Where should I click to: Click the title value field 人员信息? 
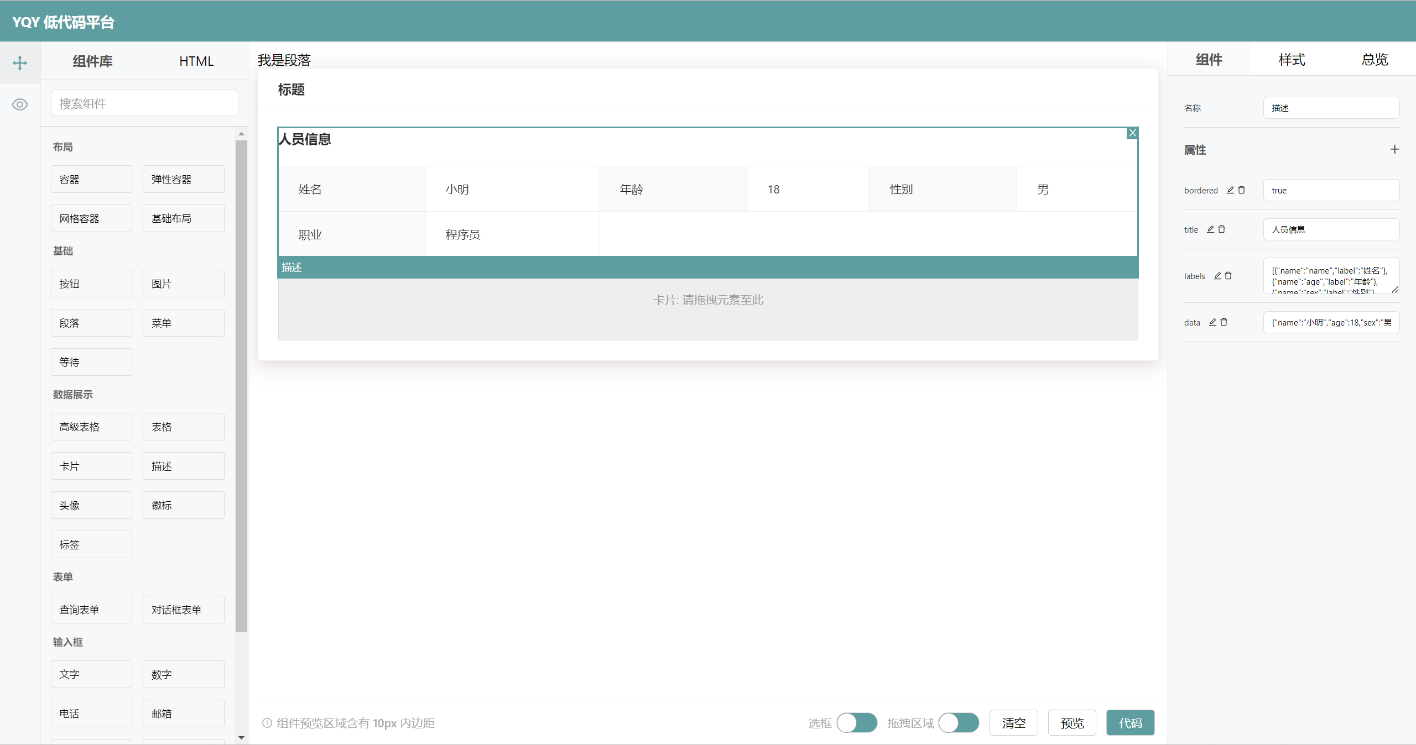tap(1331, 230)
